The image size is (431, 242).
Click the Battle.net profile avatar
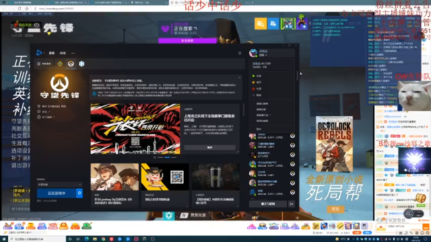coord(253,53)
